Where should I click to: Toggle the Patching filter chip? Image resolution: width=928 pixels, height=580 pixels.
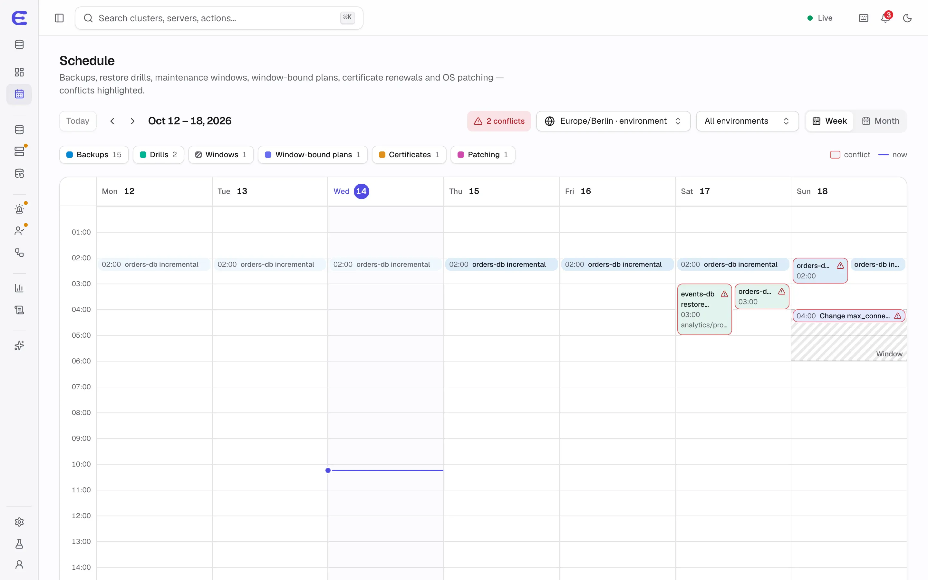click(483, 155)
